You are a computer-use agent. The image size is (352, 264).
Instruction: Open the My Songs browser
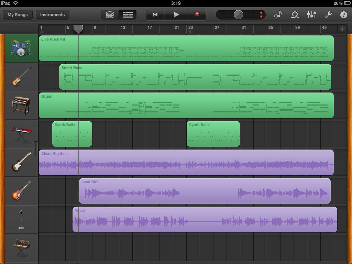click(x=18, y=15)
